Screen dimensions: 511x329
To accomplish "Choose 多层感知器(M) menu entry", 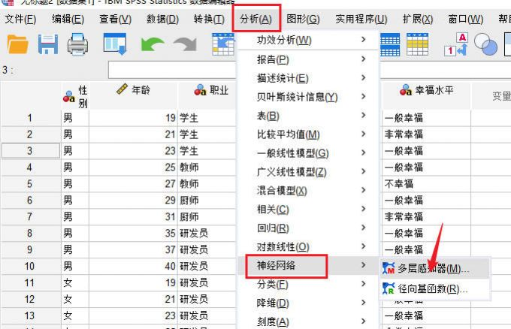I will (433, 268).
